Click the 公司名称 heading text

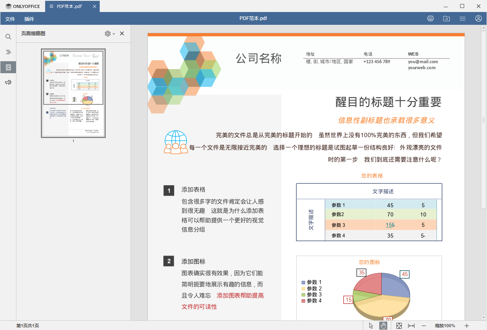259,58
